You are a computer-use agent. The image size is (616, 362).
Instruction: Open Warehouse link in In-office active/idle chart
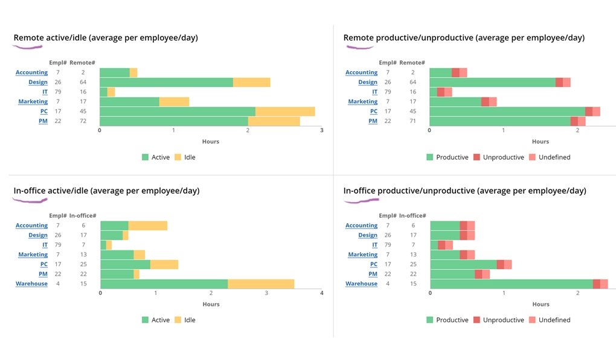pyautogui.click(x=31, y=284)
